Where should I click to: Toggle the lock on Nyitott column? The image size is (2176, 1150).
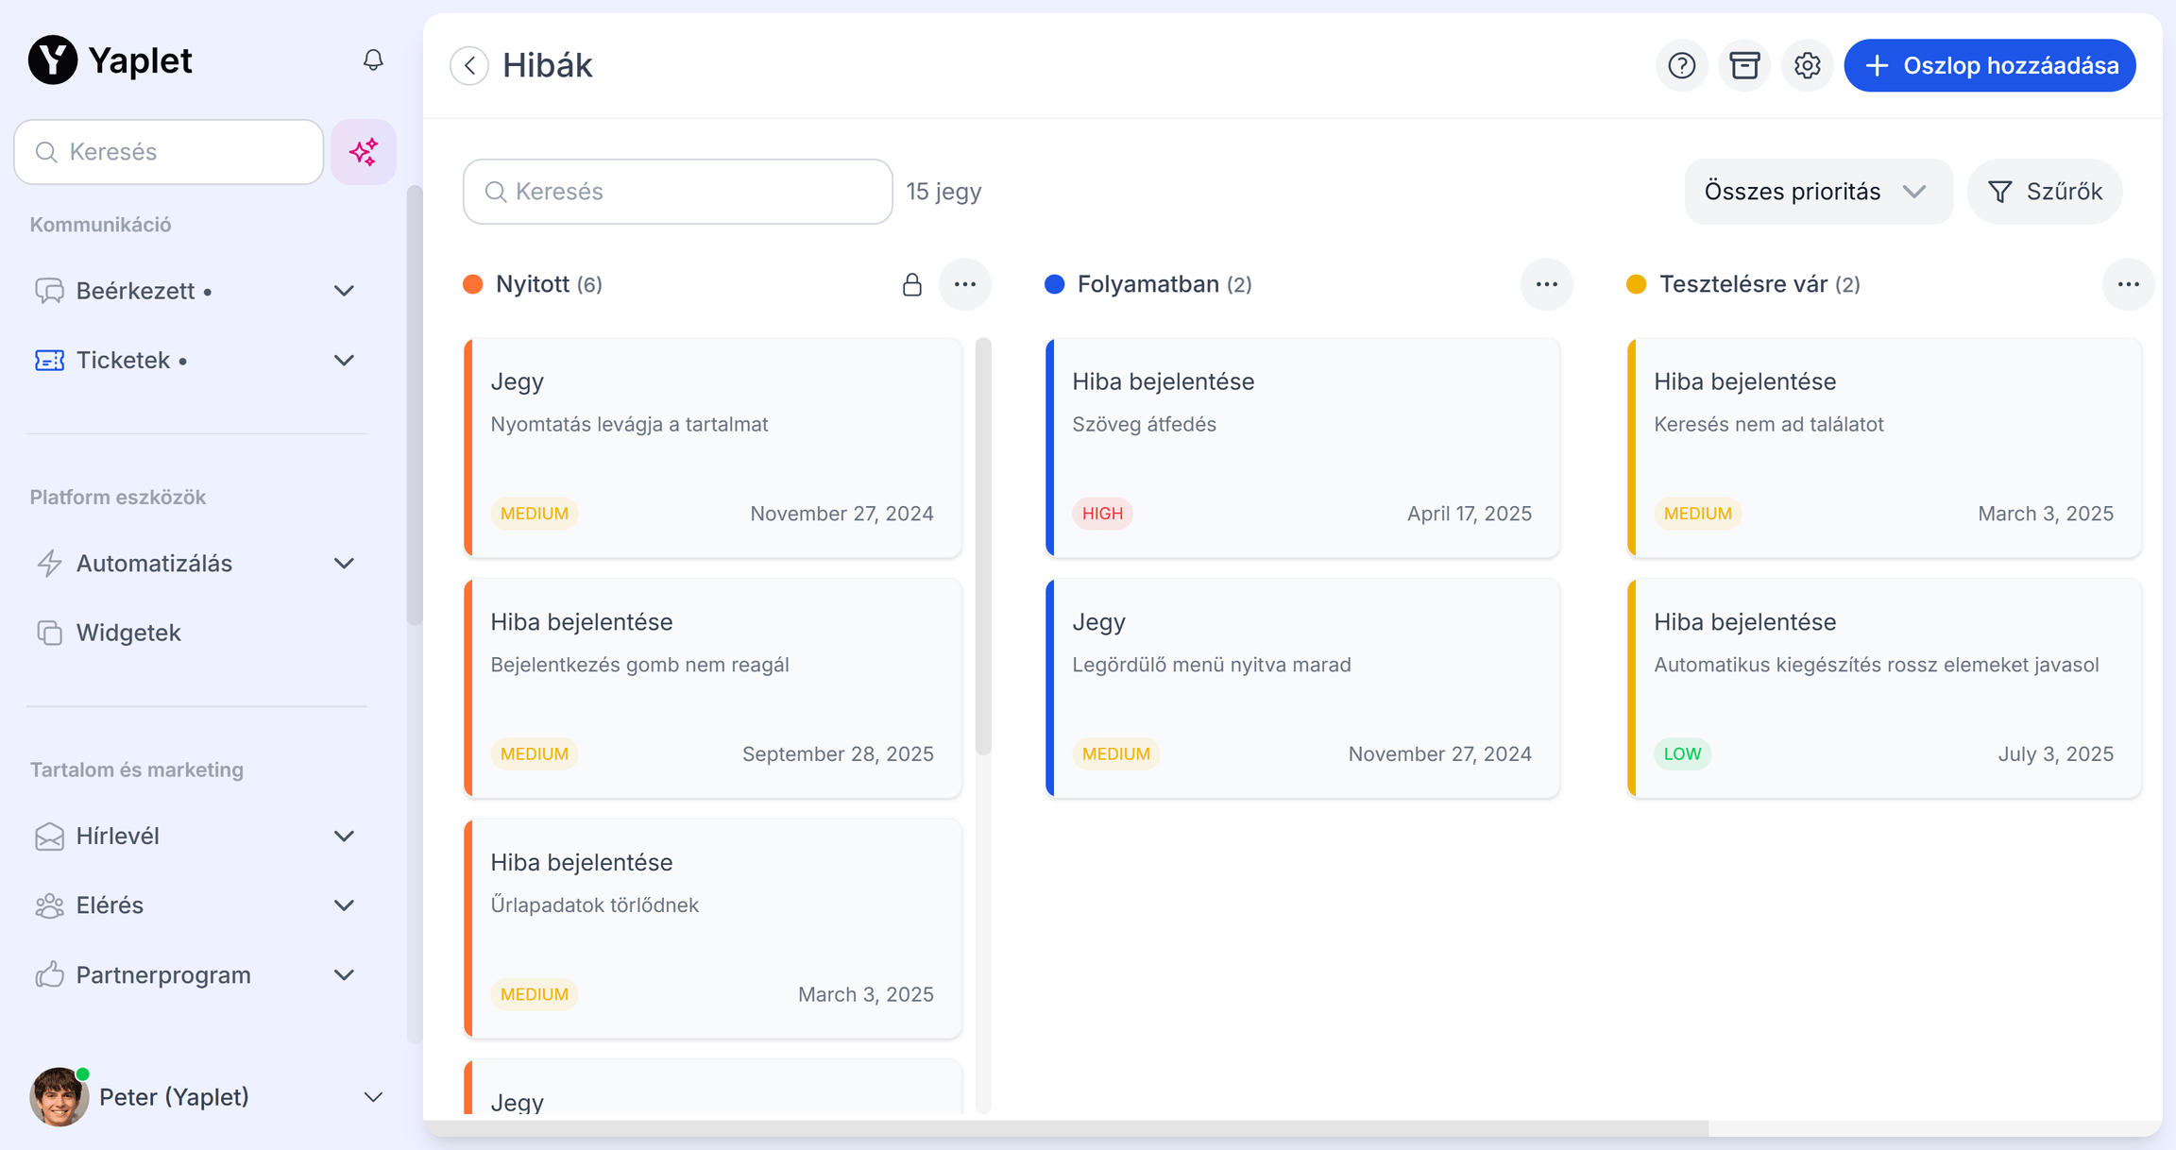pos(911,285)
